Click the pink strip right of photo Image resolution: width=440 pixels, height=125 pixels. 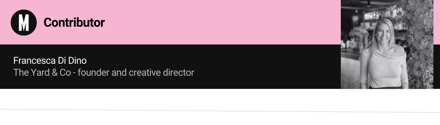click(x=437, y=22)
